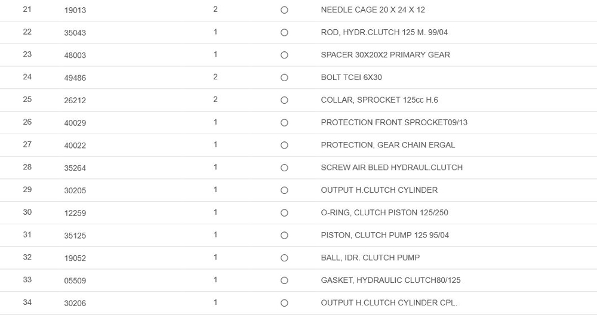
Task: Select the BALL, IDR. CLUTCH PUMP radio
Action: 284,258
